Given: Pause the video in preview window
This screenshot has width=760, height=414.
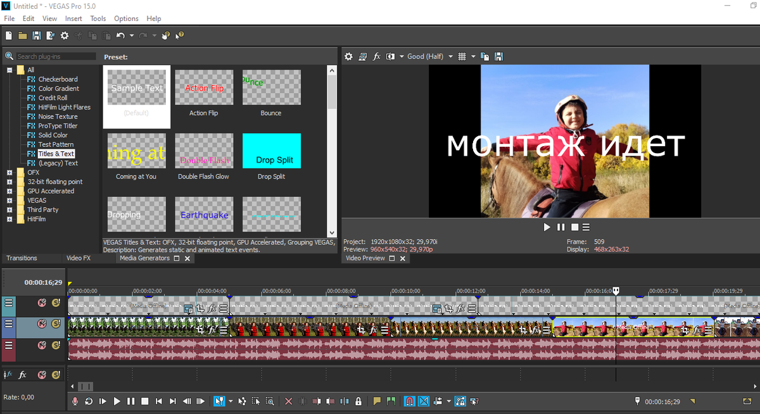Looking at the screenshot, I should coord(560,227).
